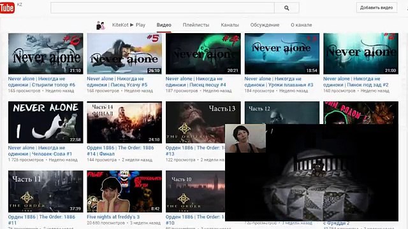Open the Часть 11 Order thumbnail

pos(45,191)
